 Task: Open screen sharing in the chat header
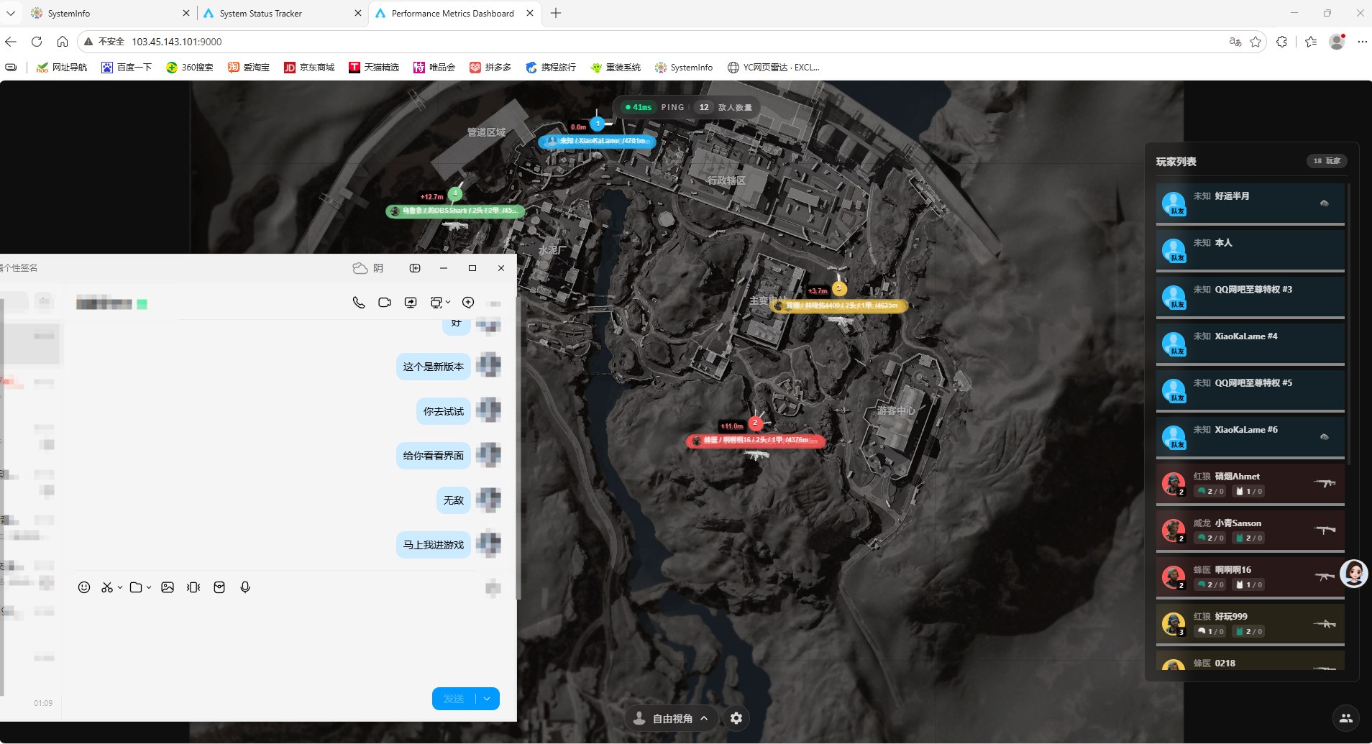(411, 303)
